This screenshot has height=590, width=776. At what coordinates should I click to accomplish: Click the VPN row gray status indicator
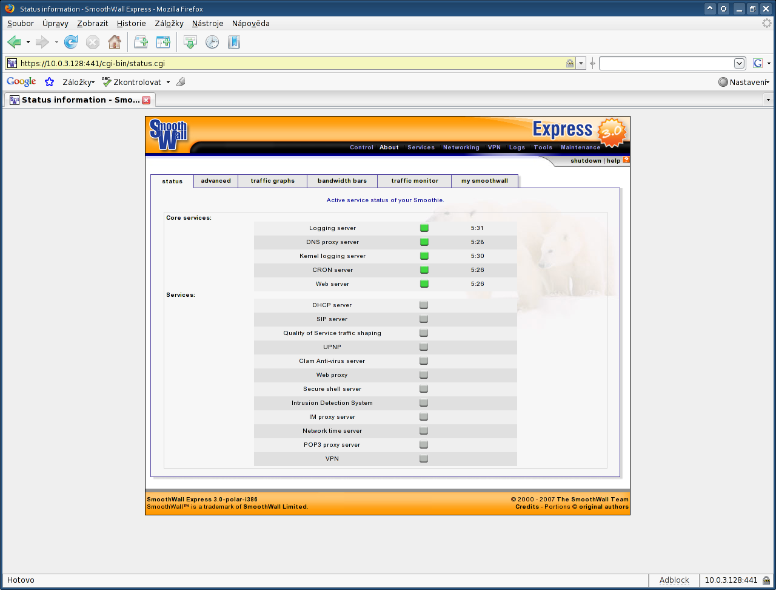click(424, 459)
